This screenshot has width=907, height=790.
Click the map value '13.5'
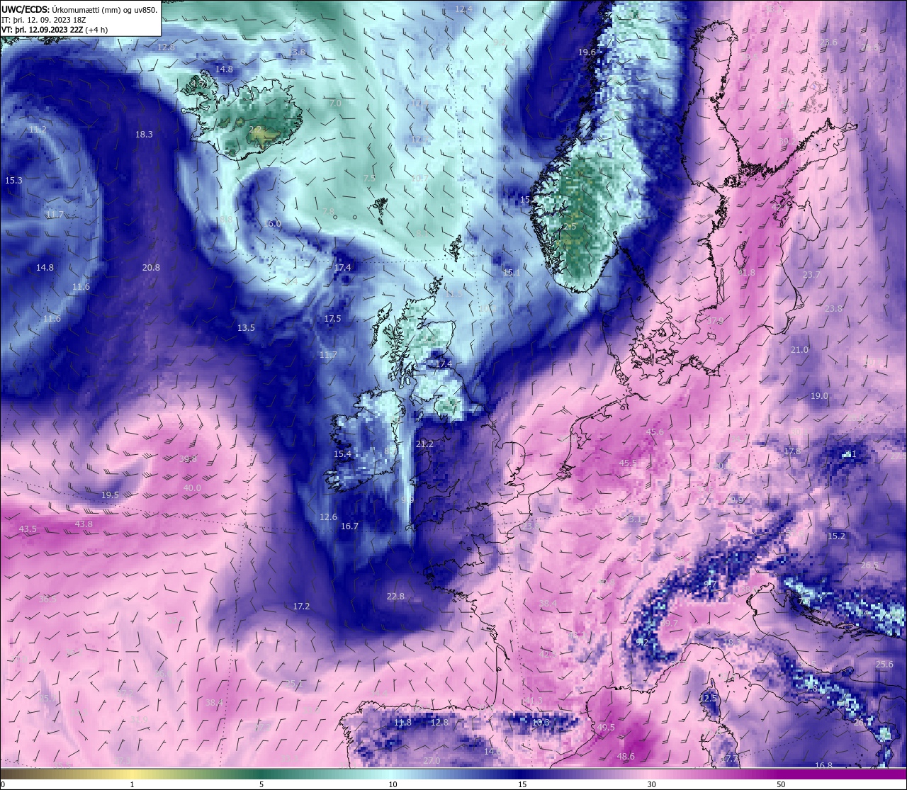click(x=246, y=328)
